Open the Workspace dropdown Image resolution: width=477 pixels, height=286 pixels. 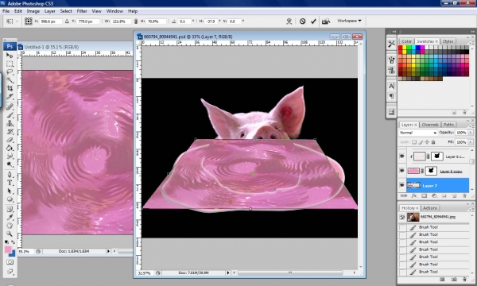tap(349, 21)
